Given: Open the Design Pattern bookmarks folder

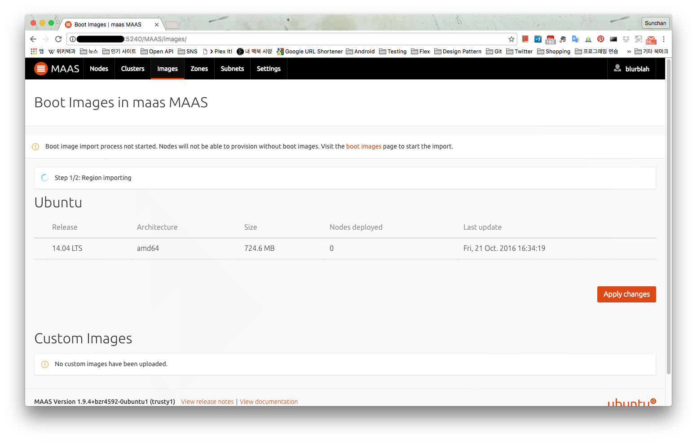Looking at the screenshot, I should coord(458,52).
